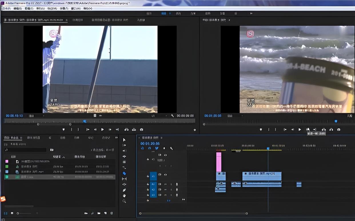Select the Slide tool
This screenshot has width=355, height=221.
point(124,184)
